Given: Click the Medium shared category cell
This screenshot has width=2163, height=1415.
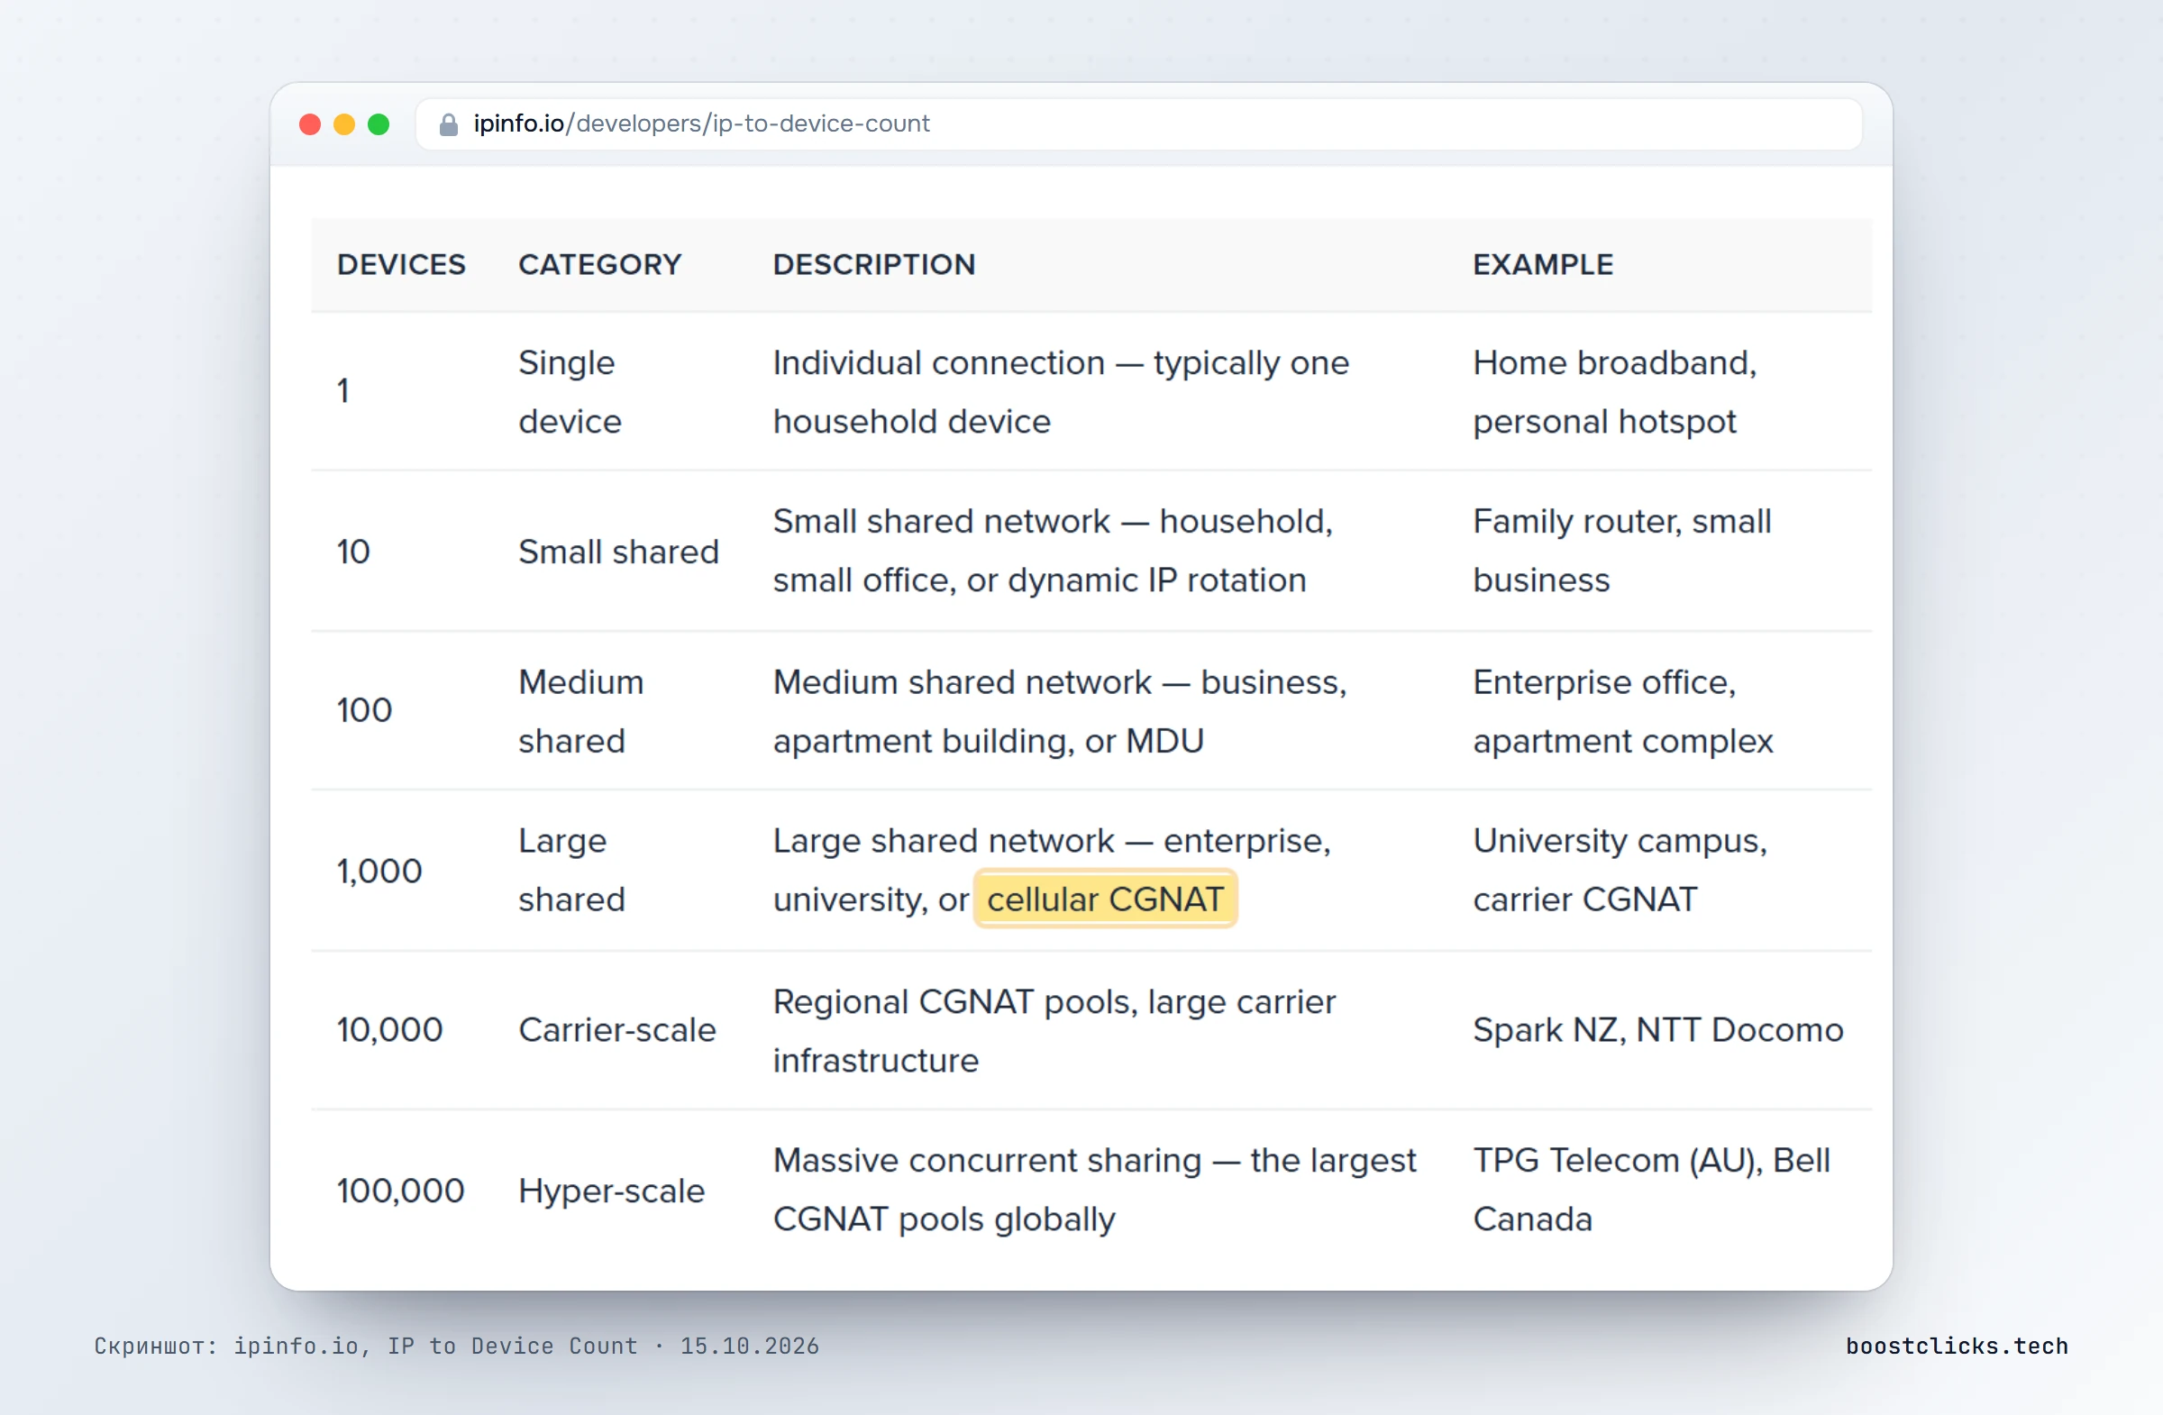Looking at the screenshot, I should [x=581, y=711].
